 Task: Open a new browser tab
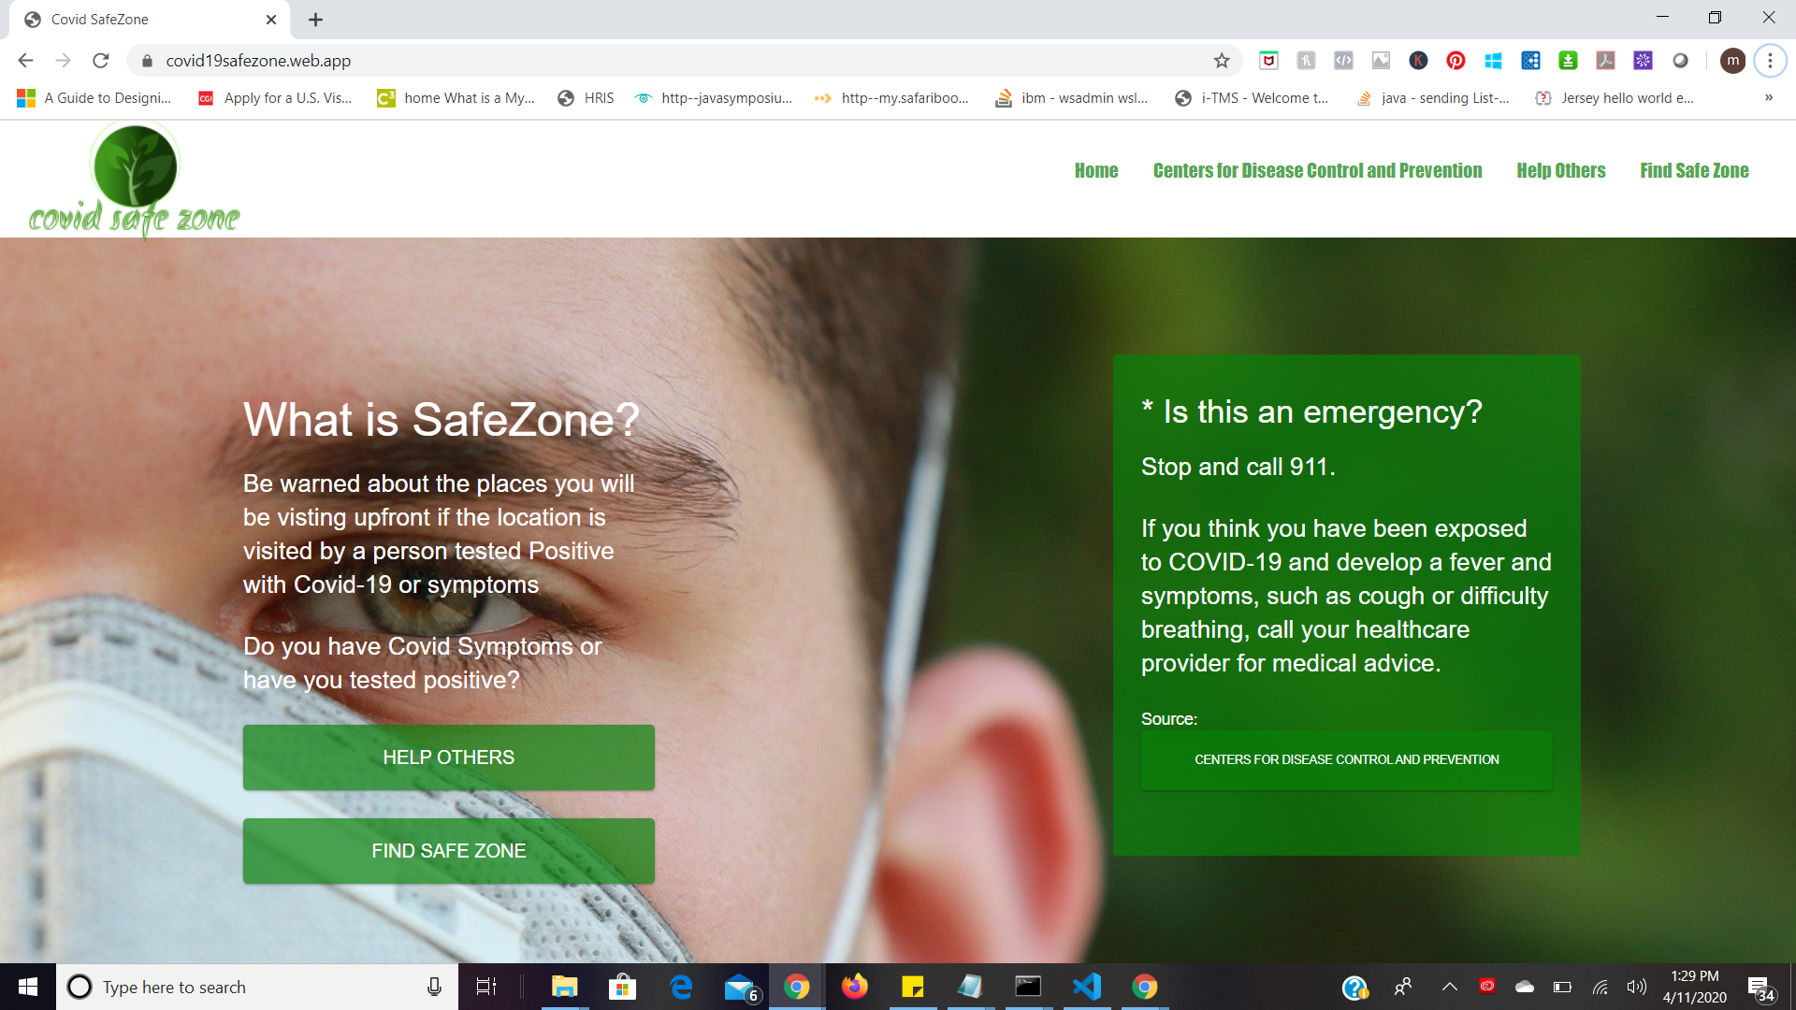(x=315, y=19)
